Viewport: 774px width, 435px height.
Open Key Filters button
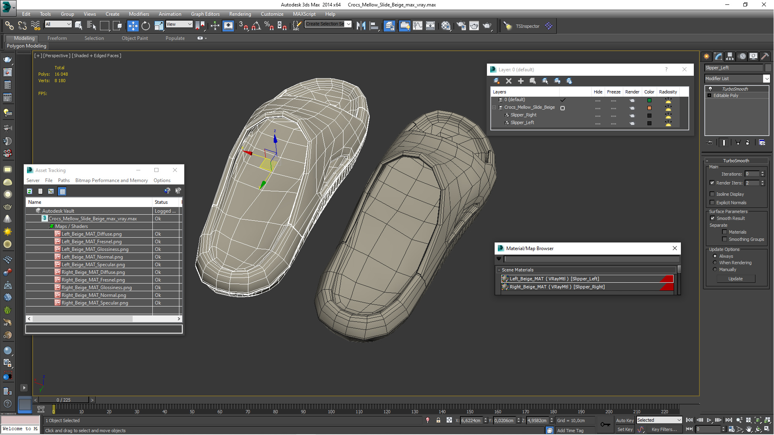[664, 429]
